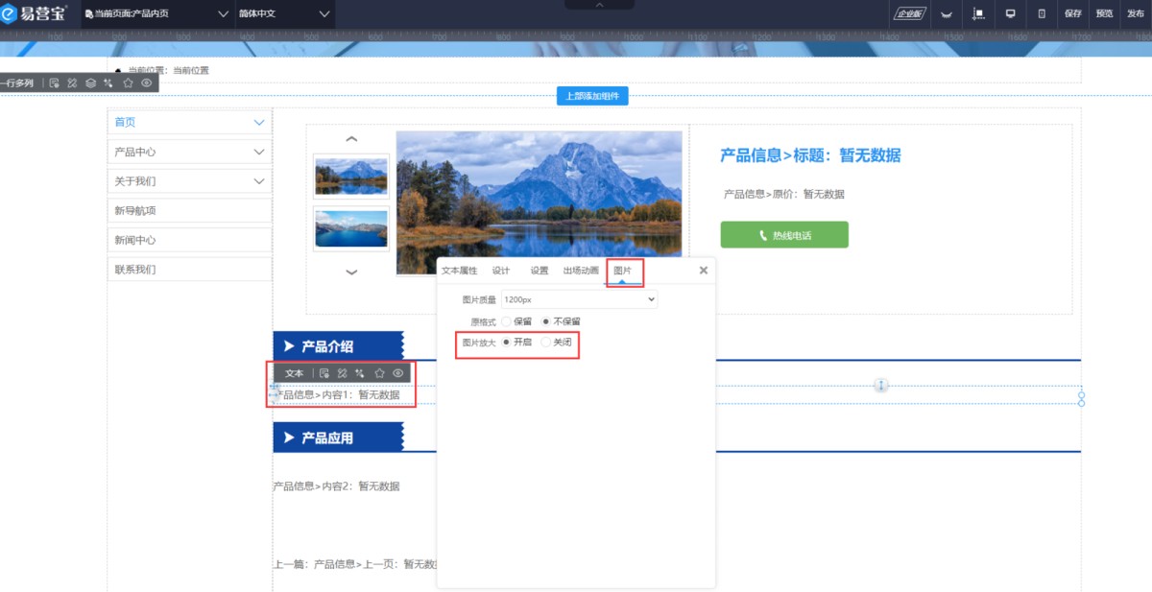1152x592 pixels.
Task: Click star favorite icon in 一行多列 toolbar
Action: [x=129, y=83]
